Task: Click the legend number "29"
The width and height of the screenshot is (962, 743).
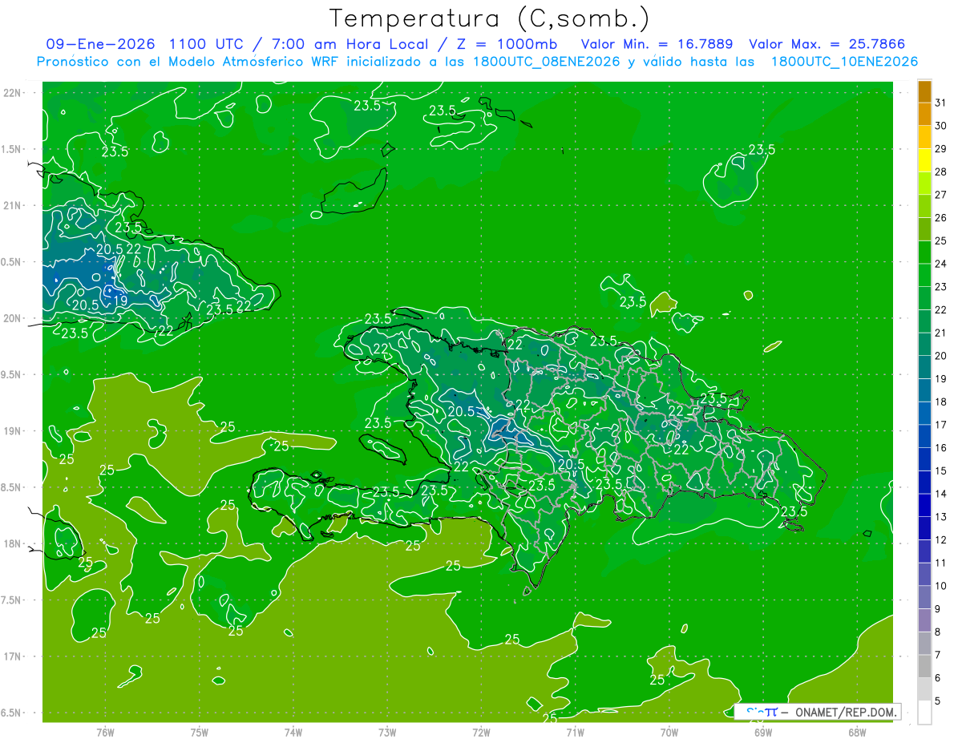Action: tap(940, 148)
